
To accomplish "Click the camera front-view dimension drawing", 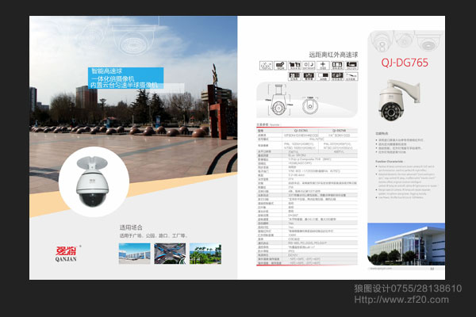I will (x=278, y=100).
